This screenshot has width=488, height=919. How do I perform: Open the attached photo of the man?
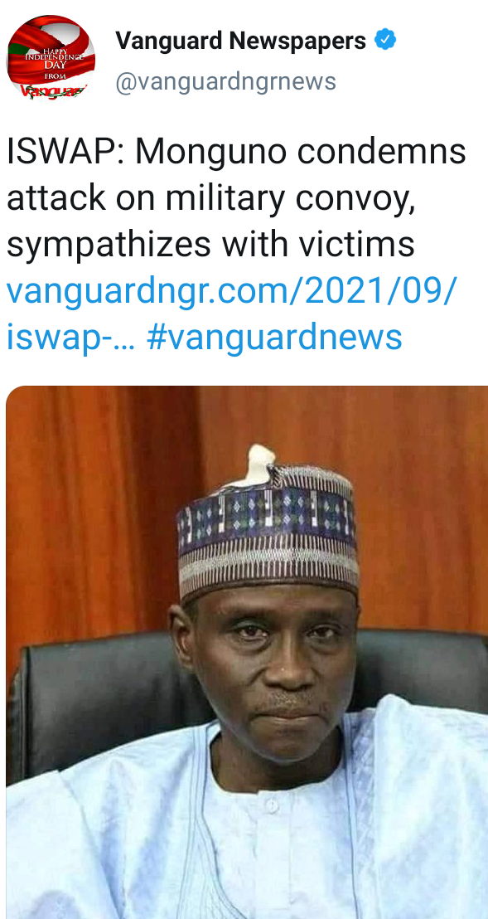pyautogui.click(x=247, y=652)
